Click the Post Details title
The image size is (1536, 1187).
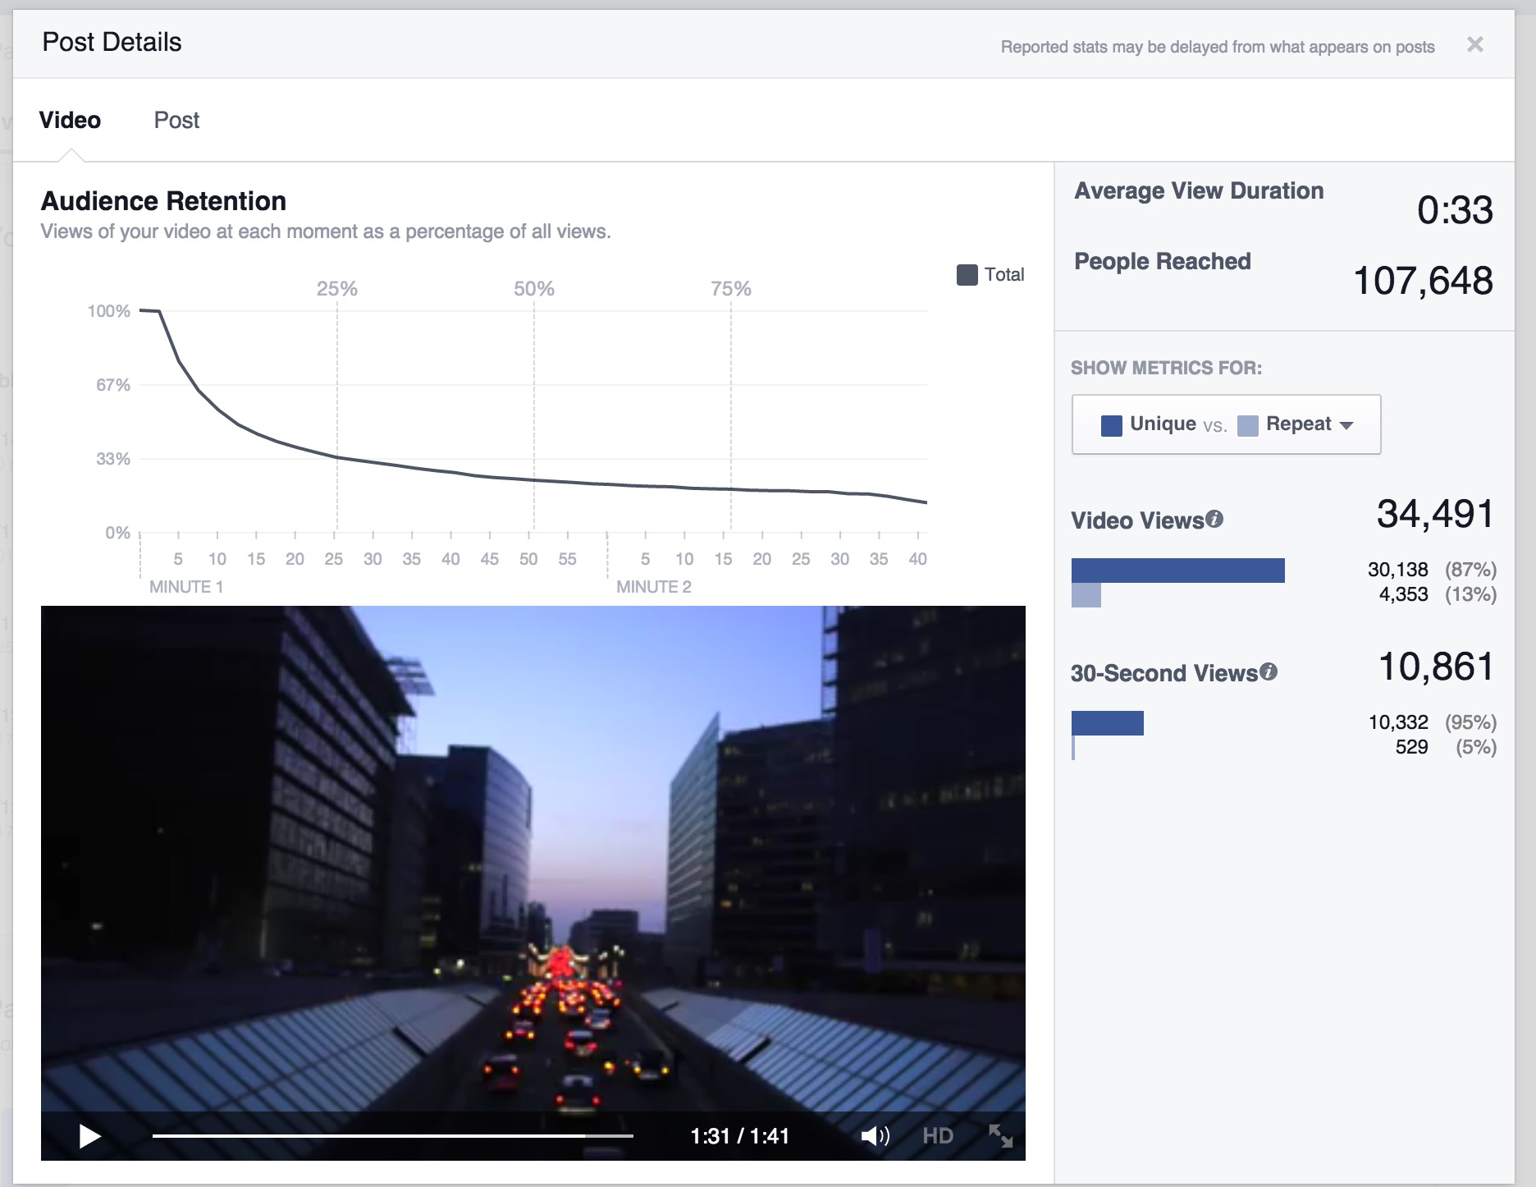(x=112, y=42)
